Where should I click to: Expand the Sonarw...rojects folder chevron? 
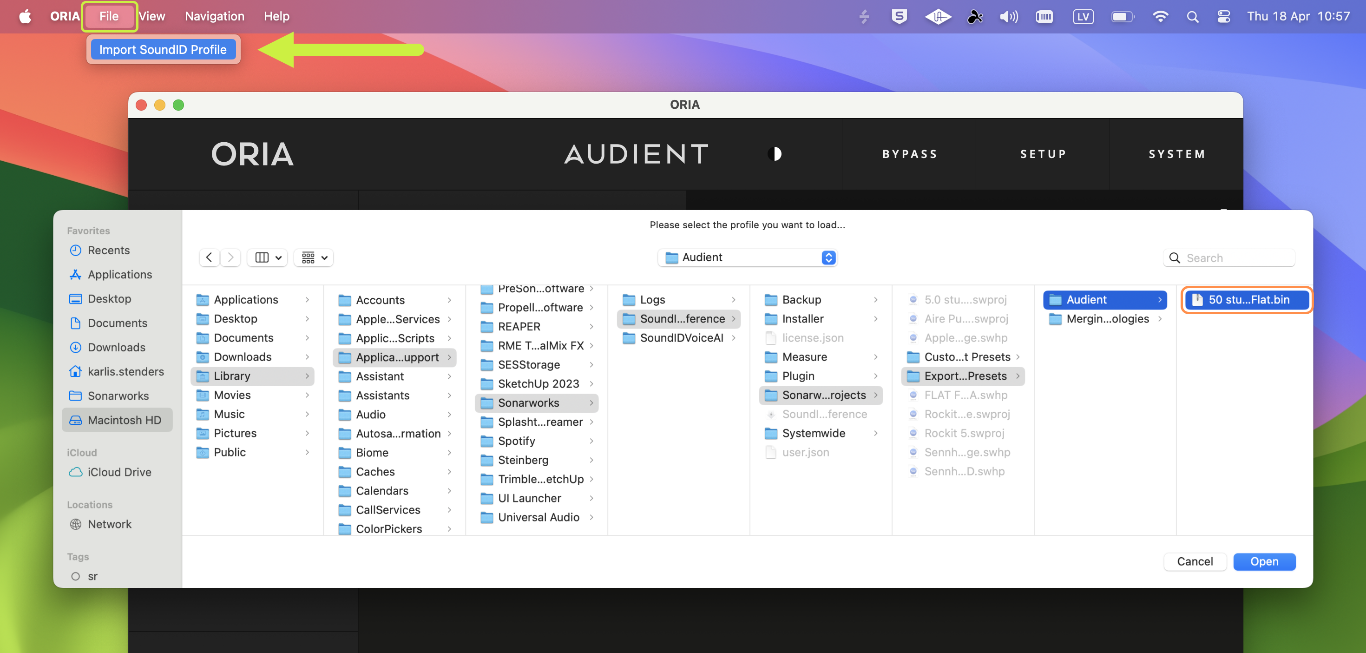875,395
